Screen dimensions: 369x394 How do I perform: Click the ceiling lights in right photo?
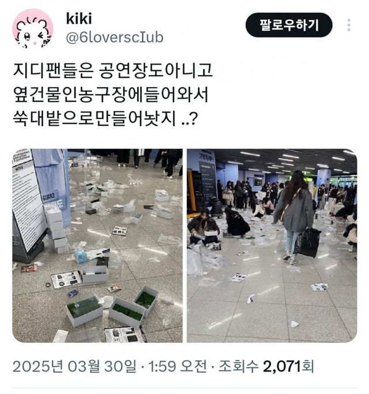pyautogui.click(x=290, y=161)
